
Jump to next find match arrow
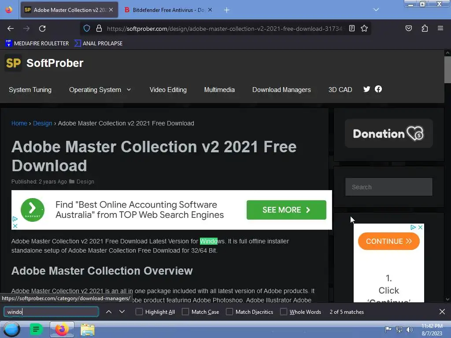click(122, 312)
